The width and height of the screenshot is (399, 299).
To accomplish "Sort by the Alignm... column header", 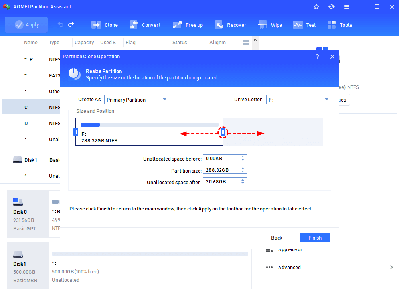I will (219, 43).
